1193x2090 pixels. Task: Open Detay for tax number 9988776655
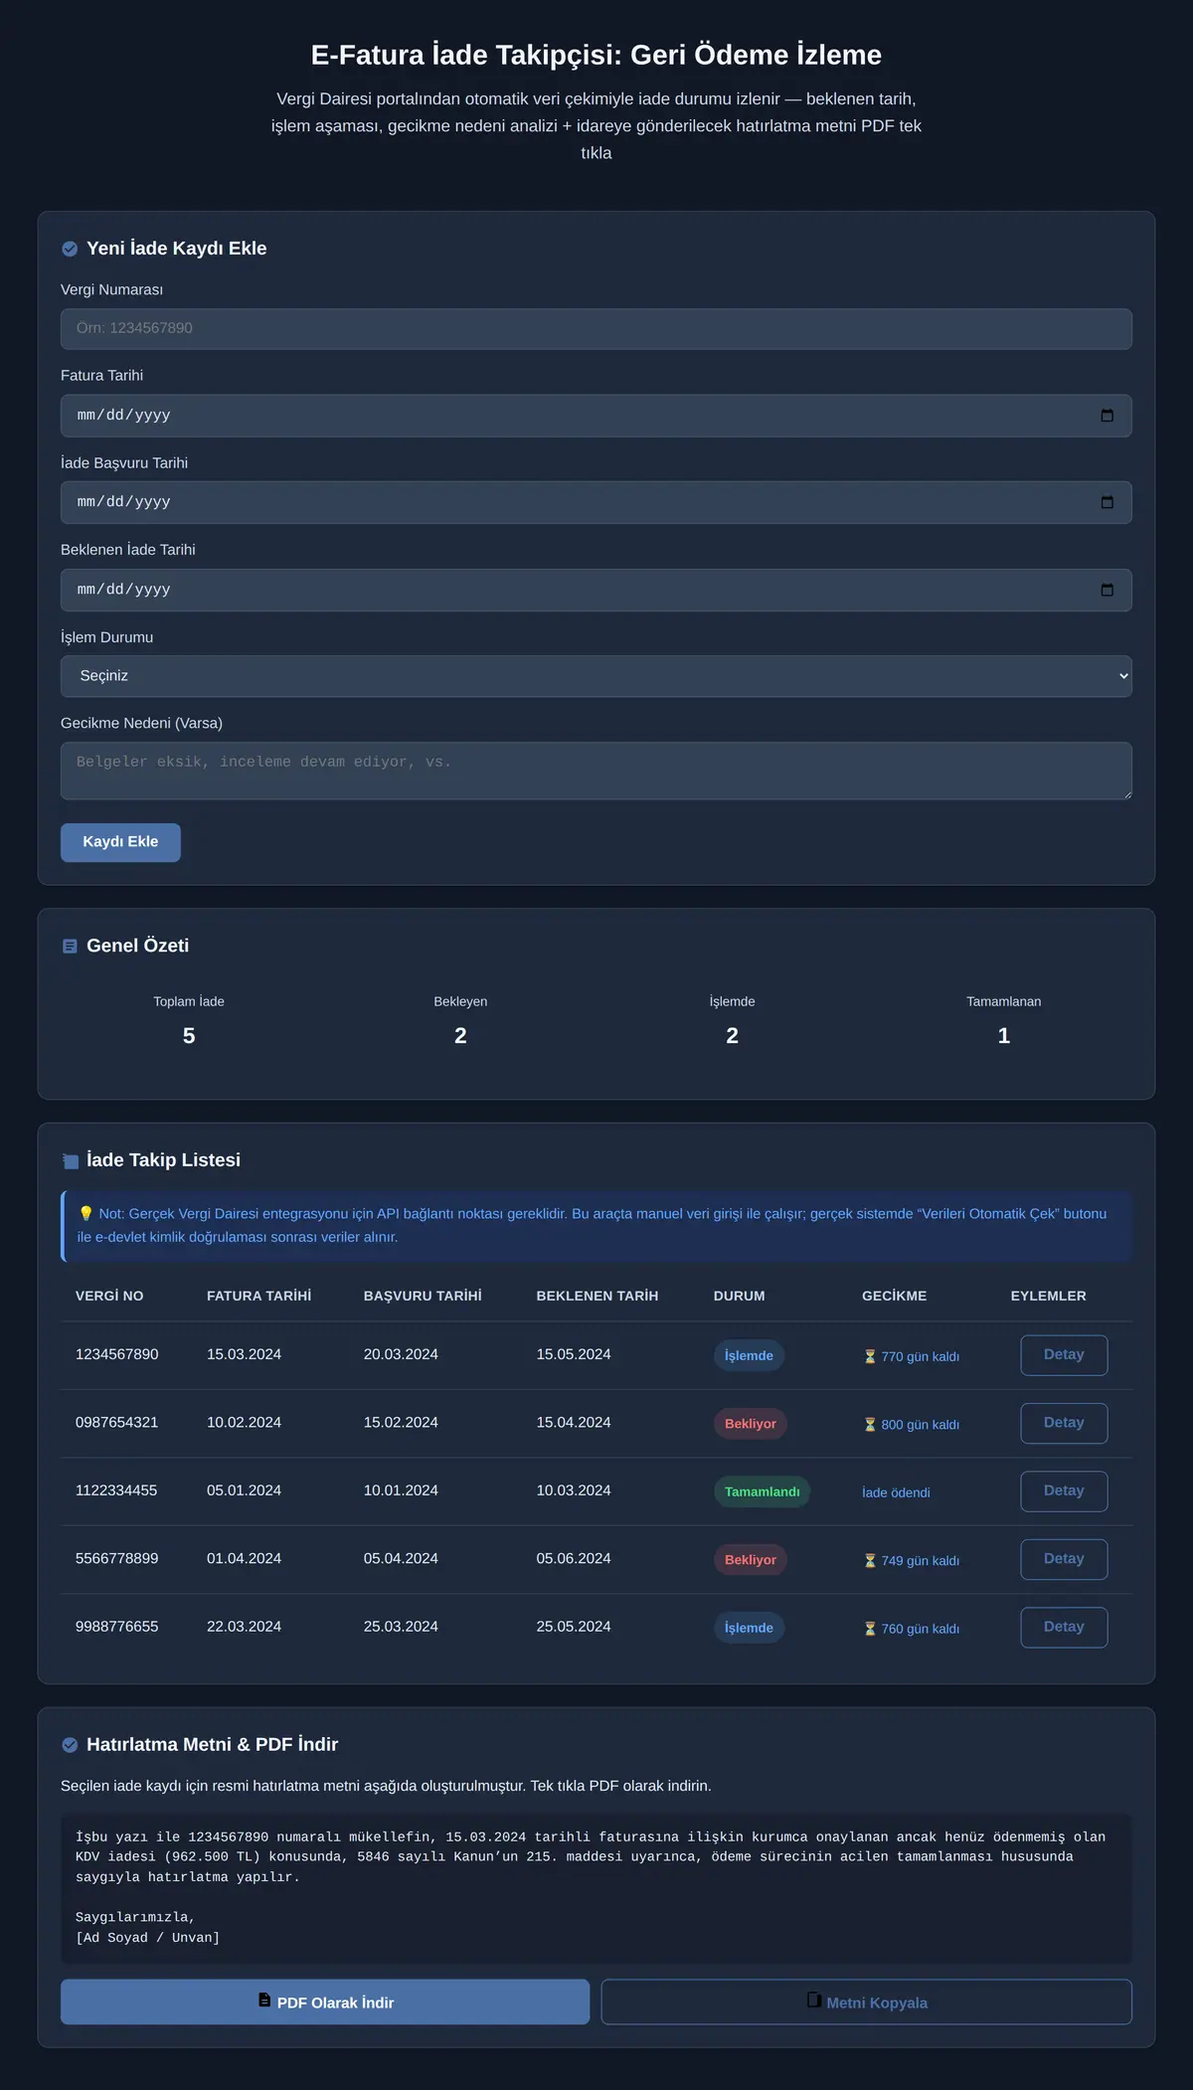pos(1064,1628)
